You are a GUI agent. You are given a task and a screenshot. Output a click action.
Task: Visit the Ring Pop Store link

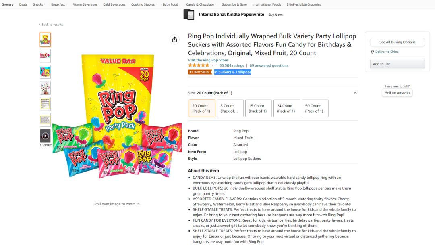pyautogui.click(x=208, y=60)
